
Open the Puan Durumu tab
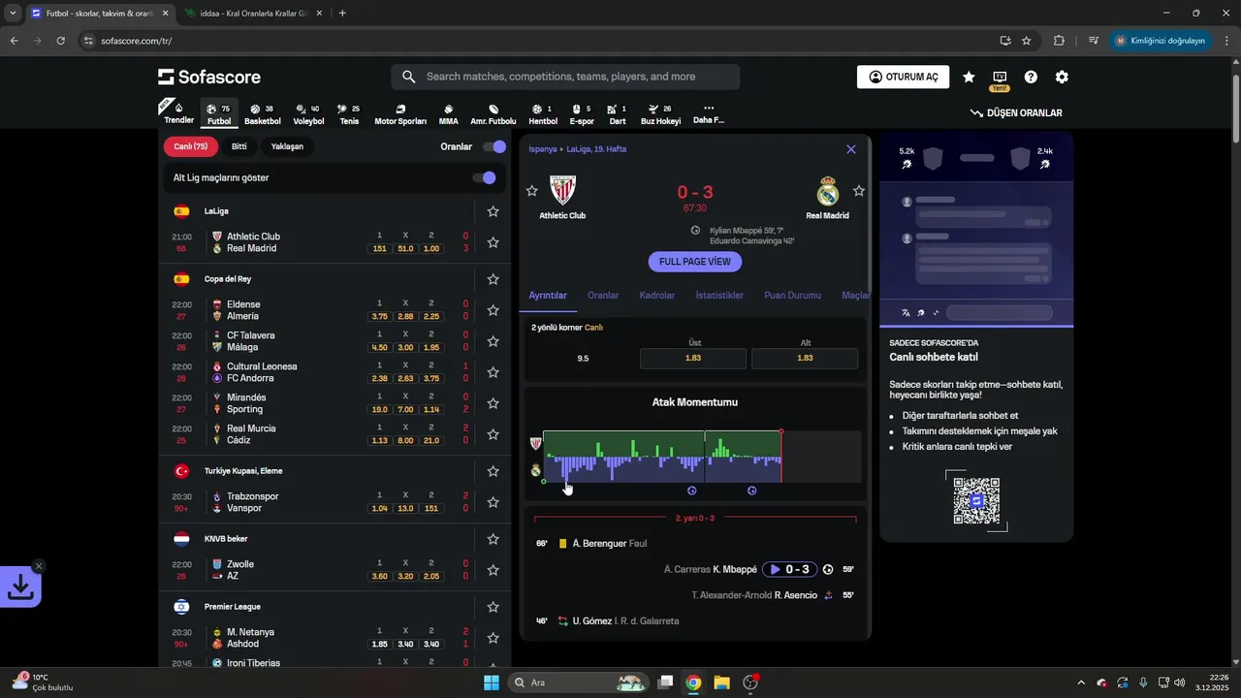pyautogui.click(x=792, y=296)
